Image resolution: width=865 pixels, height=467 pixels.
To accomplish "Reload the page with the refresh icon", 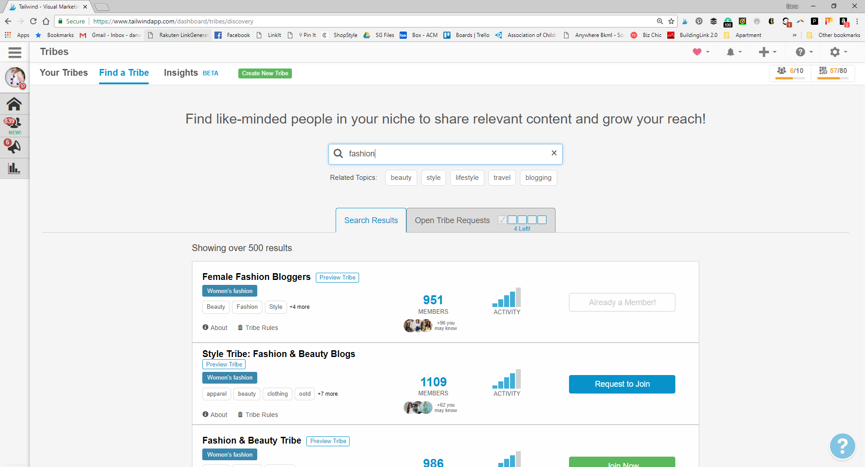I will (x=33, y=21).
